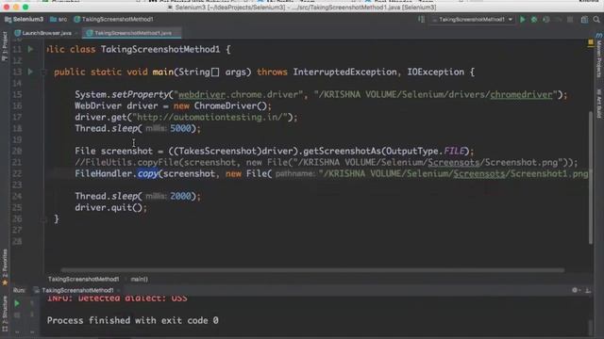This screenshot has height=339, width=604.
Task: Open run configuration dropdown TakingScreenshotMethod1
Action: (x=473, y=19)
